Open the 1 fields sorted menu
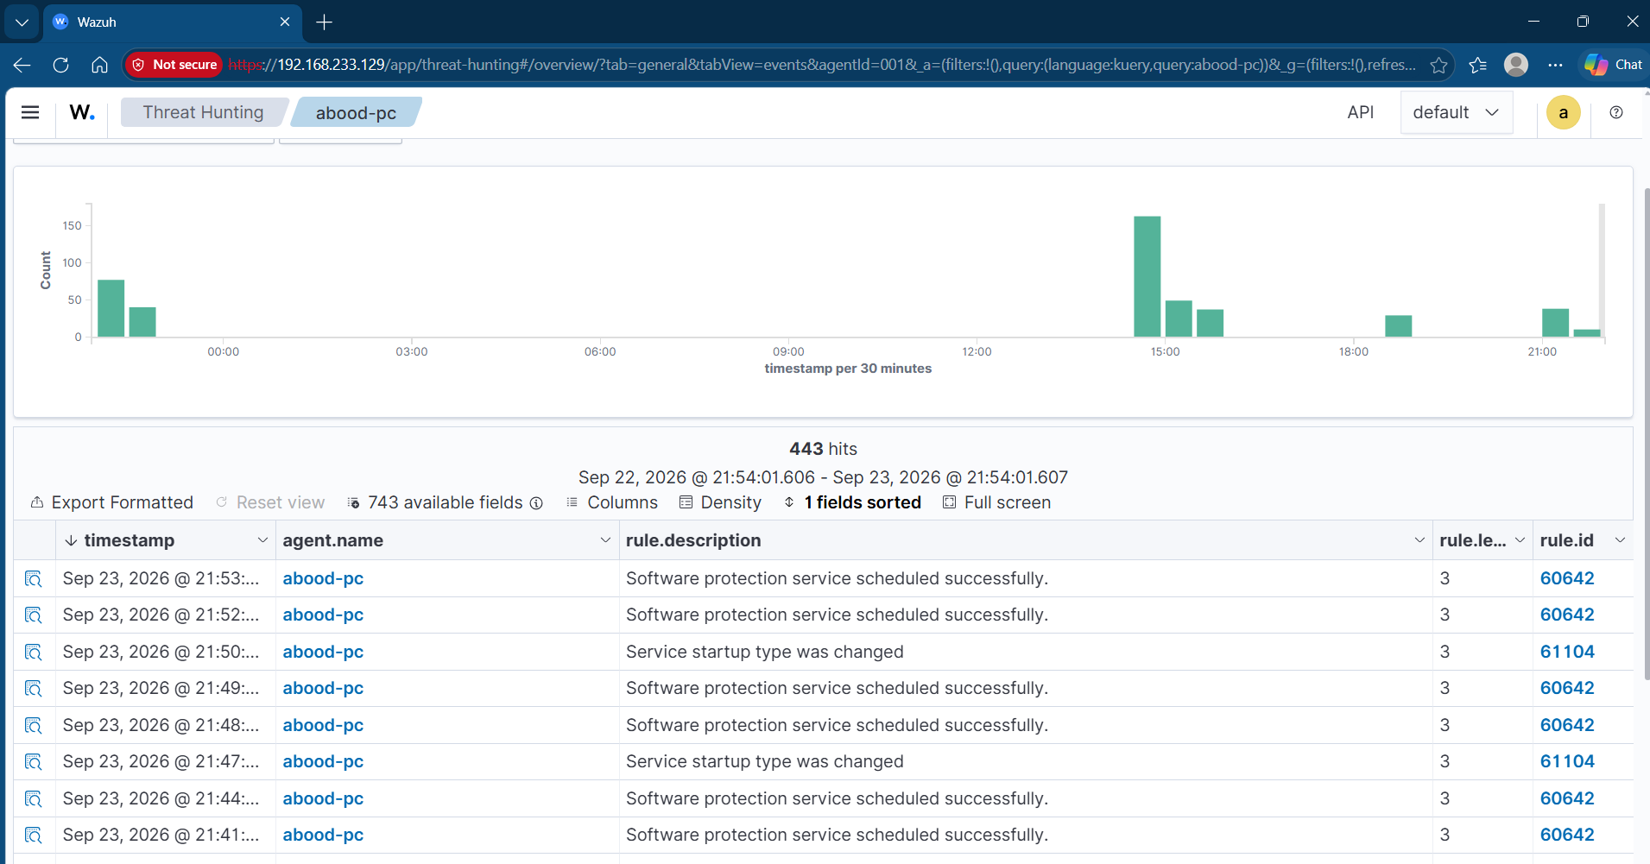The image size is (1650, 864). click(853, 502)
